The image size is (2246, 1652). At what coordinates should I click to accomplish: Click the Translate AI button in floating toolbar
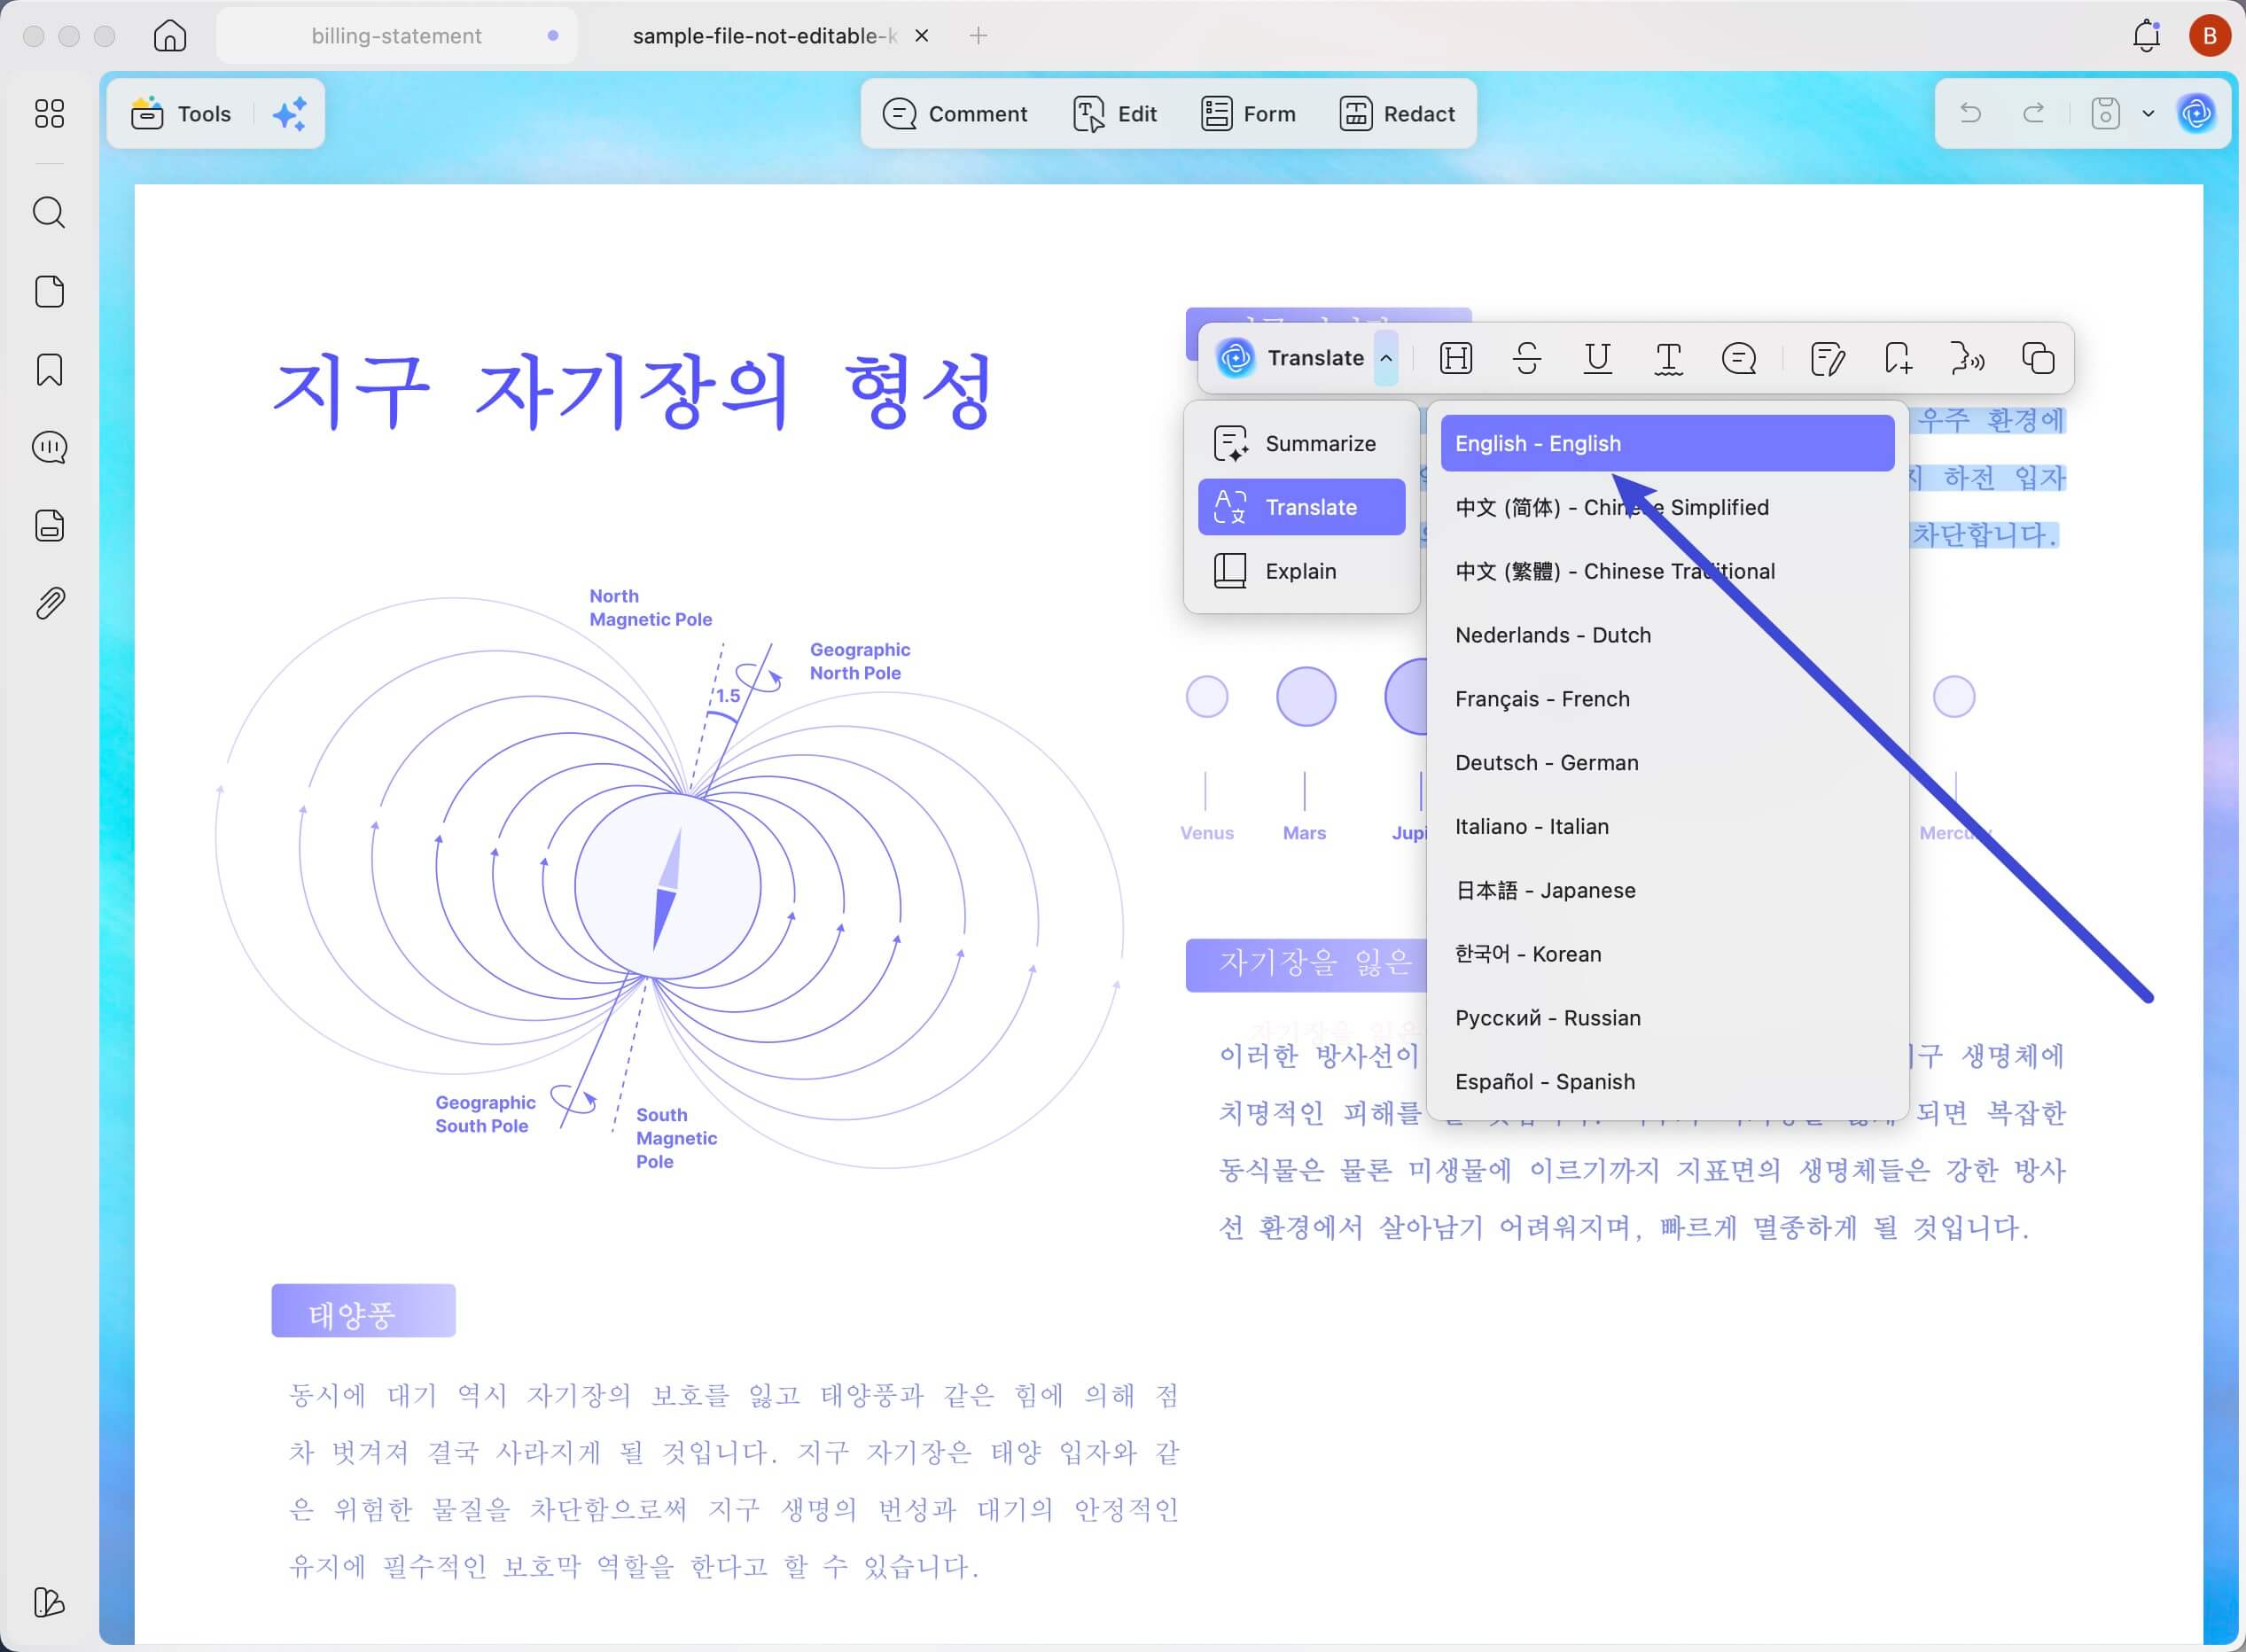coord(1289,358)
